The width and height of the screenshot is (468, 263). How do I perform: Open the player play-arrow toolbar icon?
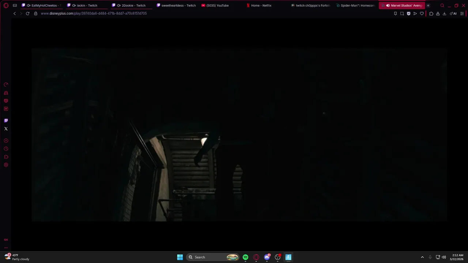(415, 14)
